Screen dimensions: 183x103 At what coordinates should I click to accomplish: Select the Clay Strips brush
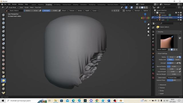tap(3, 27)
